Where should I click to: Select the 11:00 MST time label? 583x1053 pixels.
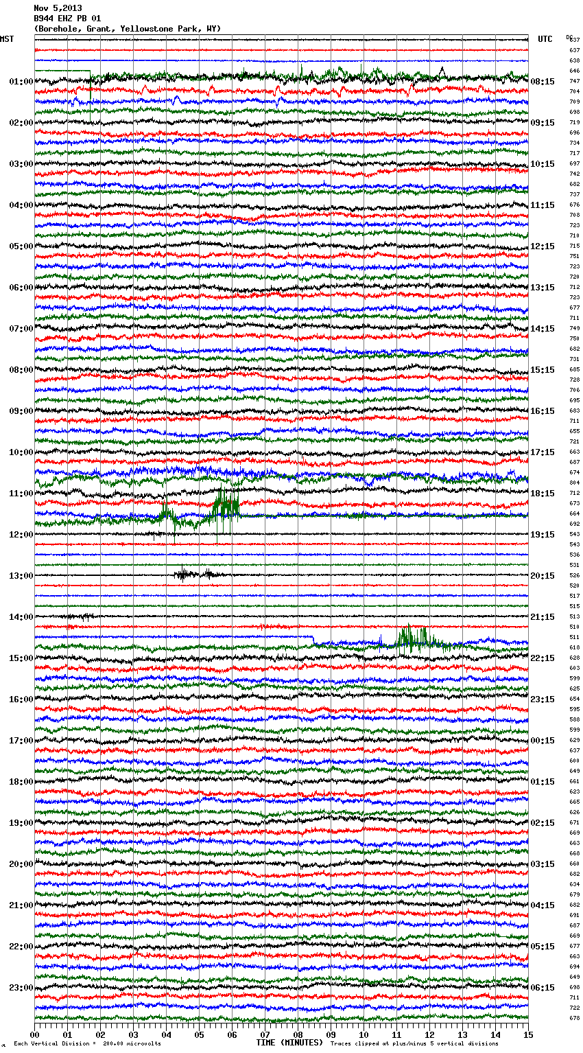[21, 494]
